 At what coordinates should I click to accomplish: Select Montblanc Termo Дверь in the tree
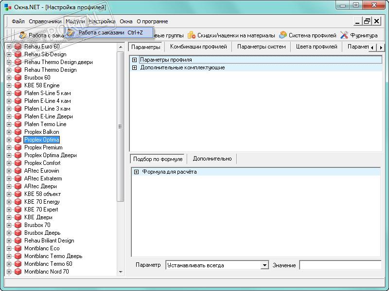pyautogui.click(x=53, y=256)
